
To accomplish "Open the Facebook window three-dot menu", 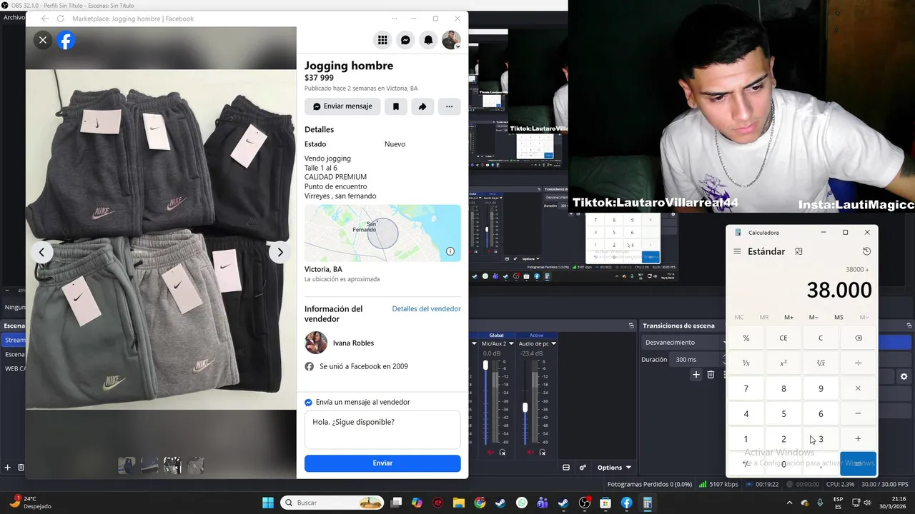I will pos(395,19).
